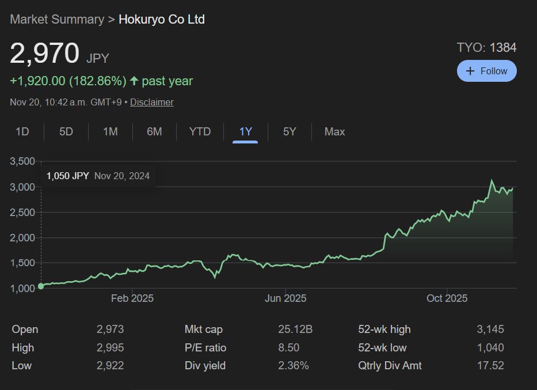Click the 52-wk low value 1,040
This screenshot has width=537, height=390.
pyautogui.click(x=490, y=347)
